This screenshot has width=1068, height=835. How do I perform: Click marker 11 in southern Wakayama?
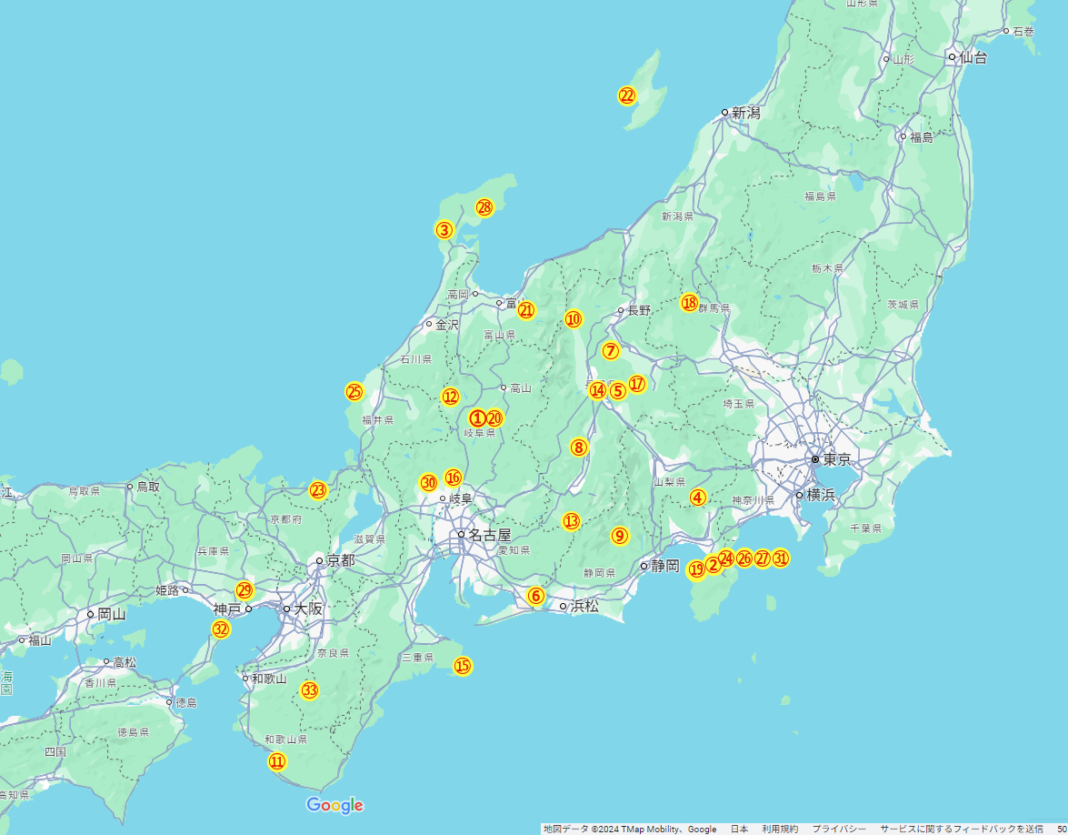tap(277, 762)
